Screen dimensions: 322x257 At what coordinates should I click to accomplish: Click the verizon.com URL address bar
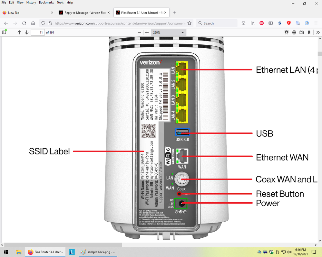tap(119, 23)
